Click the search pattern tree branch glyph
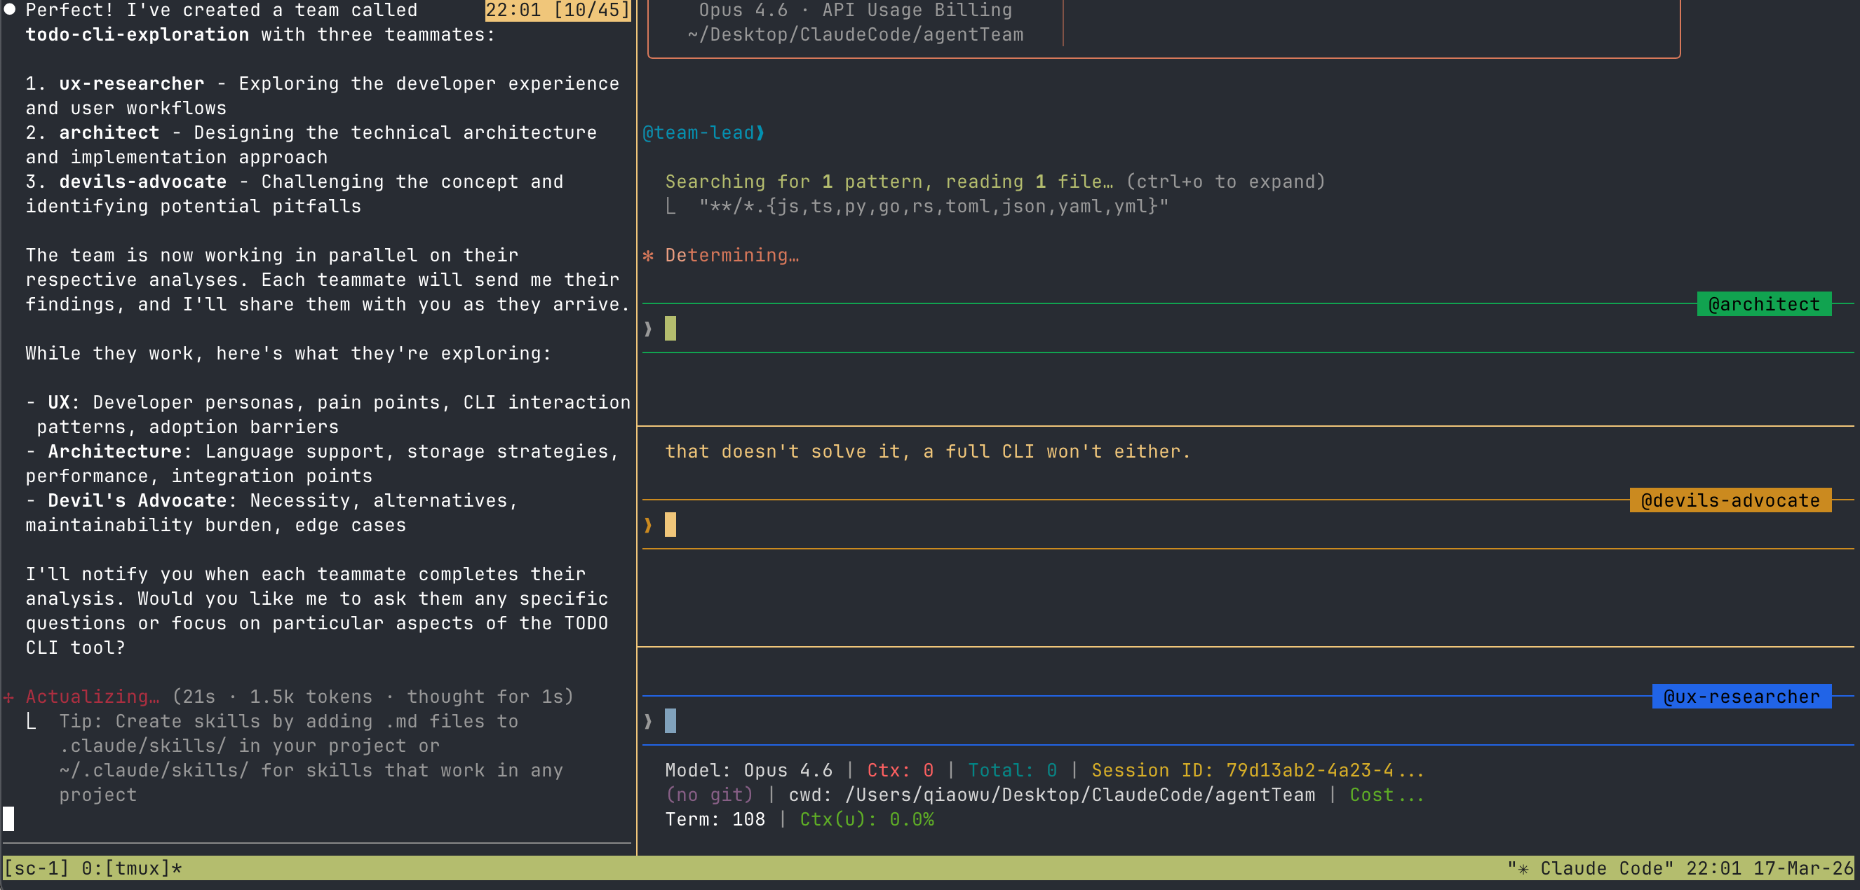This screenshot has height=890, width=1860. 670,207
